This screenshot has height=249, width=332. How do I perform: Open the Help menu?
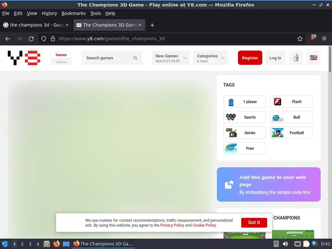point(110,13)
